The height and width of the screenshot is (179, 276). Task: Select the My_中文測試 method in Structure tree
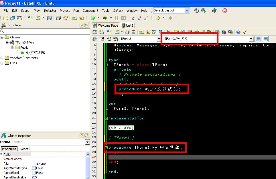point(35,53)
